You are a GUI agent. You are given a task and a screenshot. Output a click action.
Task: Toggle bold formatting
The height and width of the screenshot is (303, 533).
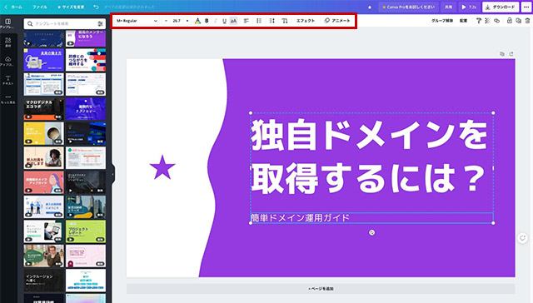click(207, 21)
